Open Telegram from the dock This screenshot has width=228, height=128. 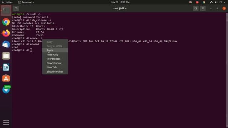(6, 90)
